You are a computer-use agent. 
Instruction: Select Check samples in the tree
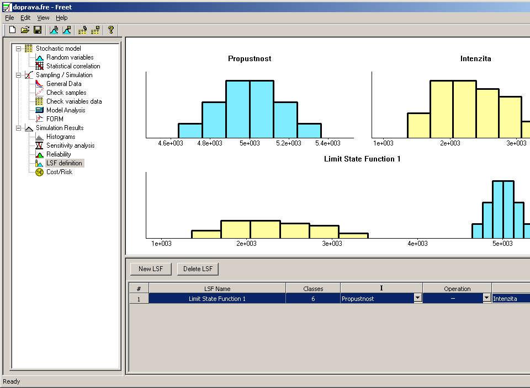tap(66, 93)
